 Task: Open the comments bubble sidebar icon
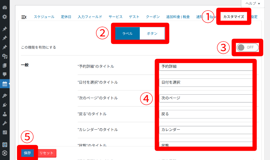coord(5,74)
